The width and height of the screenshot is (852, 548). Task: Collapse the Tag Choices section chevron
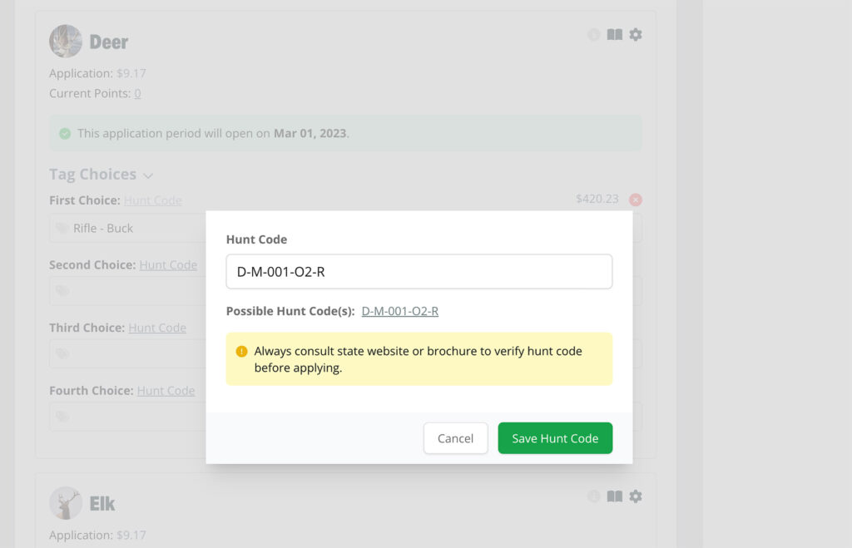[x=148, y=176]
